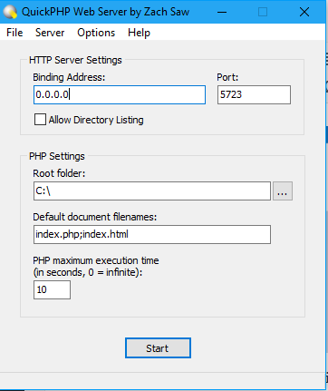Click the HTTP Server Settings group heading
Viewport: 328px width, 391px height.
click(x=75, y=60)
